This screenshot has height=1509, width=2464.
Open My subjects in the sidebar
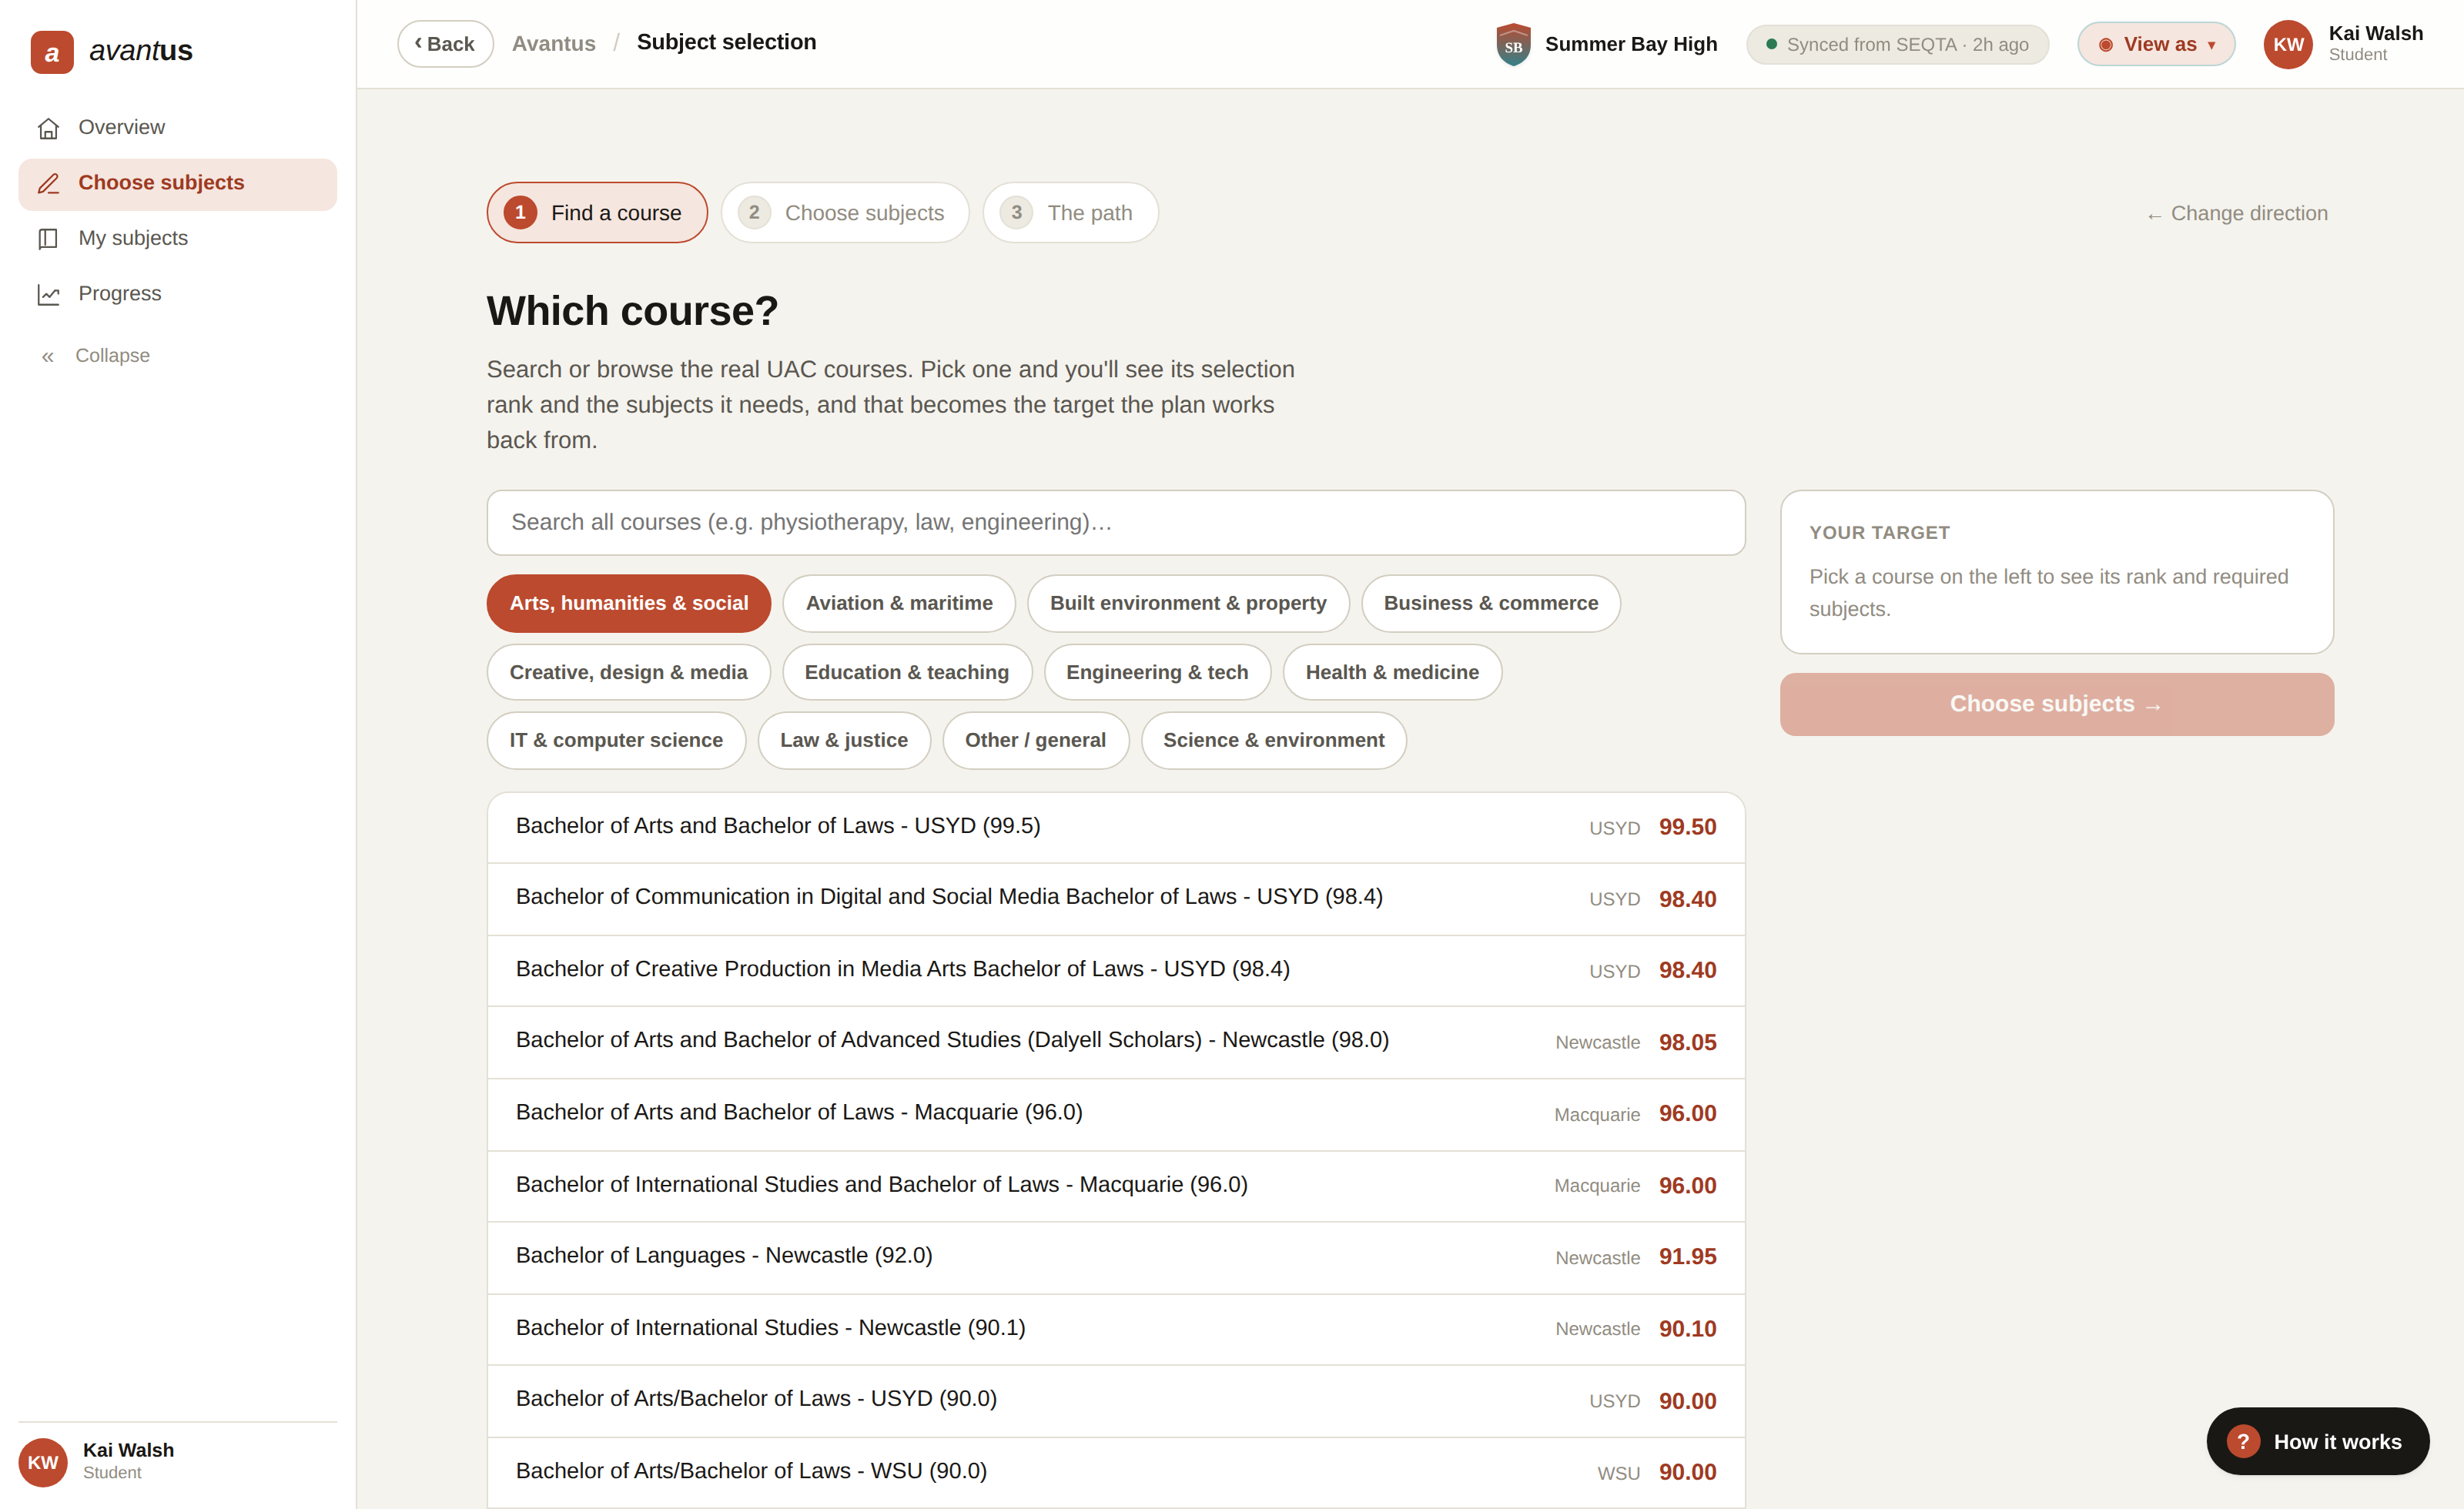coord(177,239)
